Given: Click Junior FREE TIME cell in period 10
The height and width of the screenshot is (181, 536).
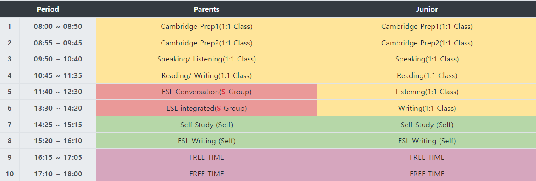Looking at the screenshot, I should [x=426, y=174].
